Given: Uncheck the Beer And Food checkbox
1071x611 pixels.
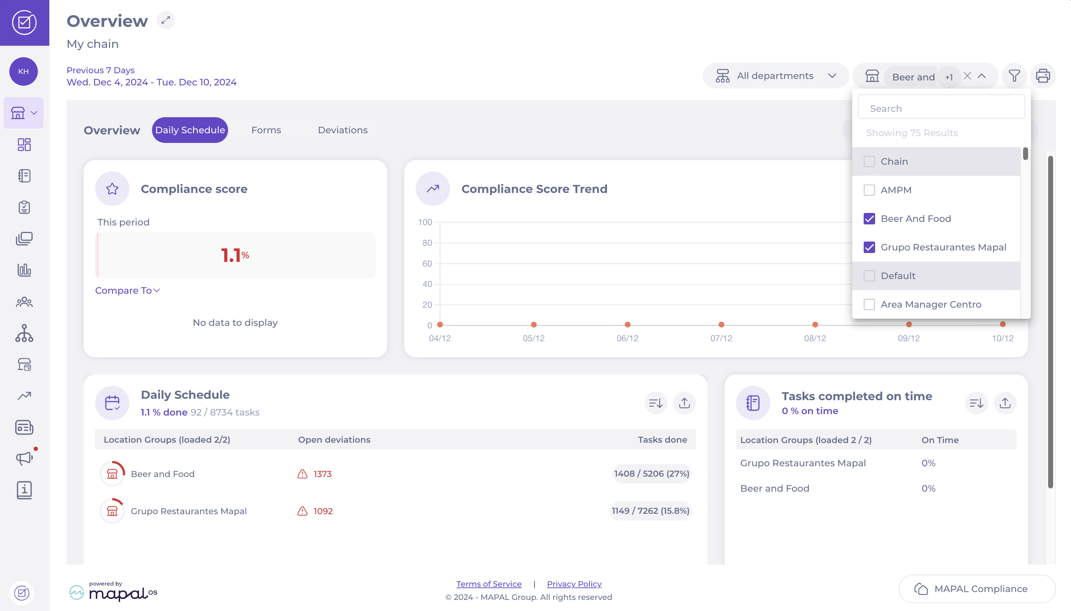Looking at the screenshot, I should click(869, 219).
